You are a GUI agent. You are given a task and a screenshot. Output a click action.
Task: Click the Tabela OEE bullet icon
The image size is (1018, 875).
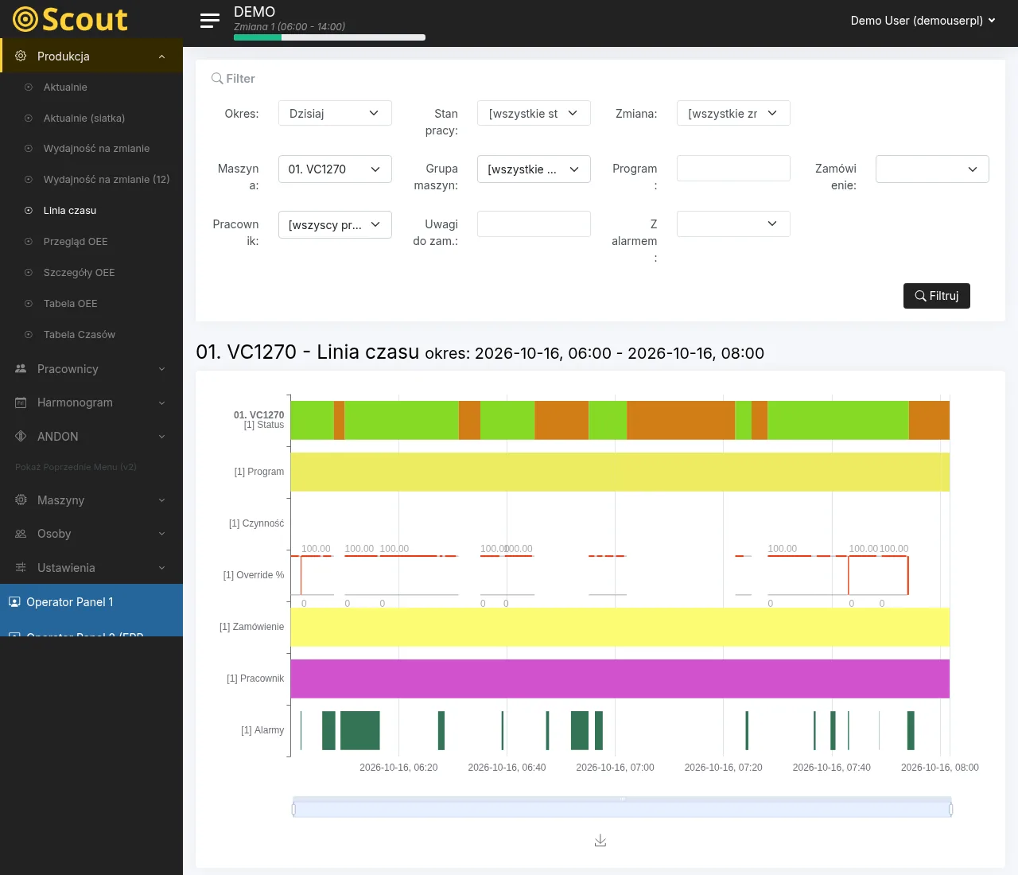point(29,304)
